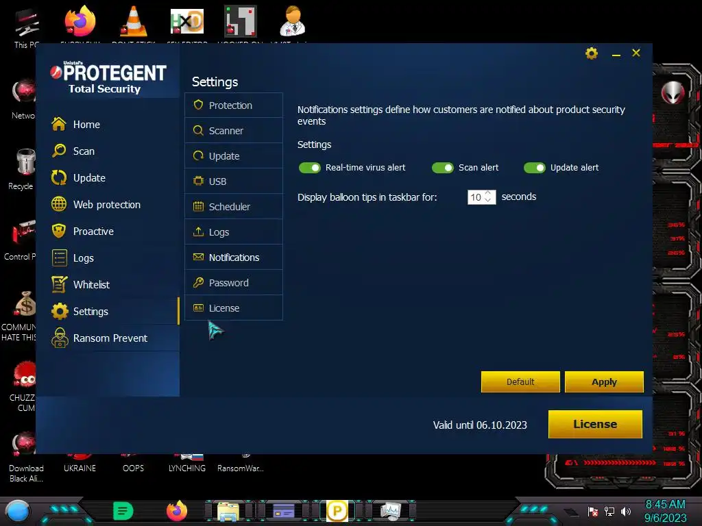702x526 pixels.
Task: Click the Start orb button
Action: [18, 511]
